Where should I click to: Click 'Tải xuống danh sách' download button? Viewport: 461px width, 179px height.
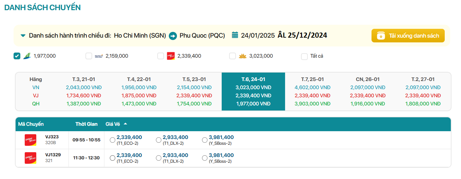[x=408, y=36]
